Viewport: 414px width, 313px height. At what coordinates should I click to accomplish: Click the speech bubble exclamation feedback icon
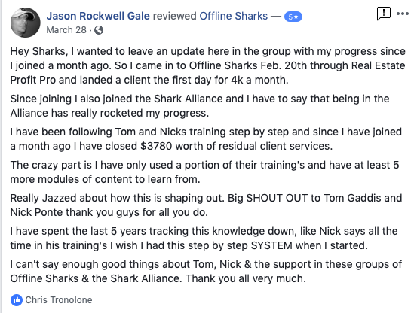coord(383,14)
